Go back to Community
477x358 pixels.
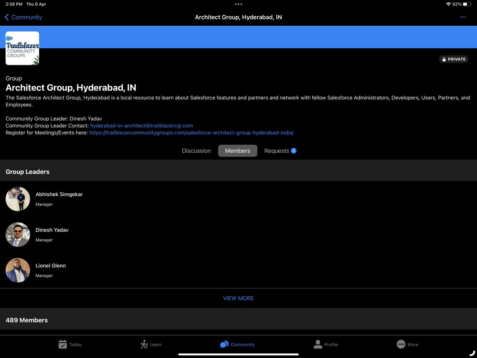click(23, 17)
